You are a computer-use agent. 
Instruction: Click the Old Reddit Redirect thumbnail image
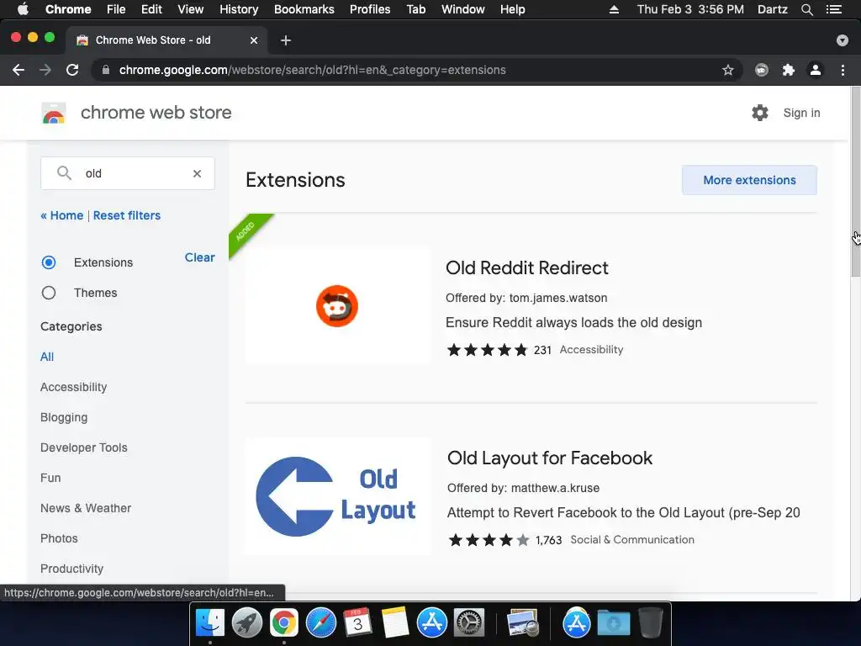pyautogui.click(x=338, y=306)
